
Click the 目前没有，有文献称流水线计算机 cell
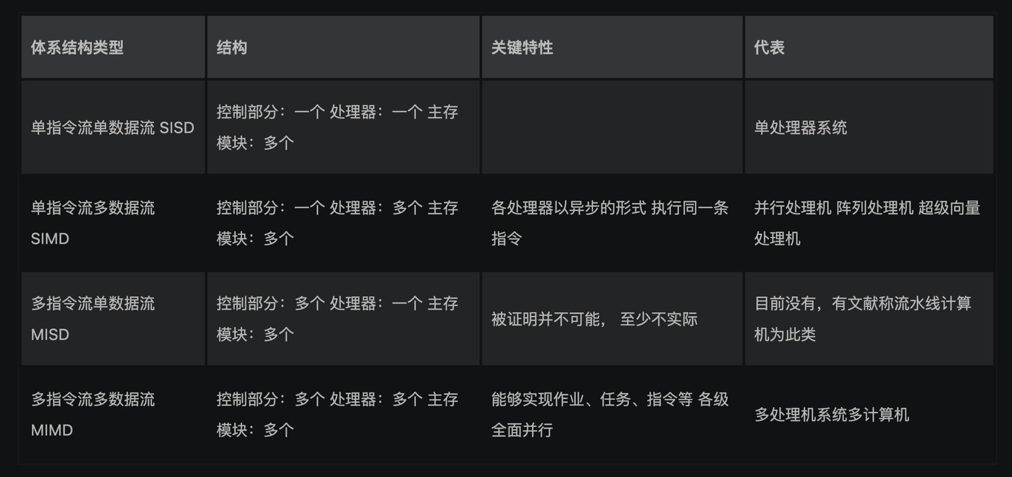(x=862, y=318)
